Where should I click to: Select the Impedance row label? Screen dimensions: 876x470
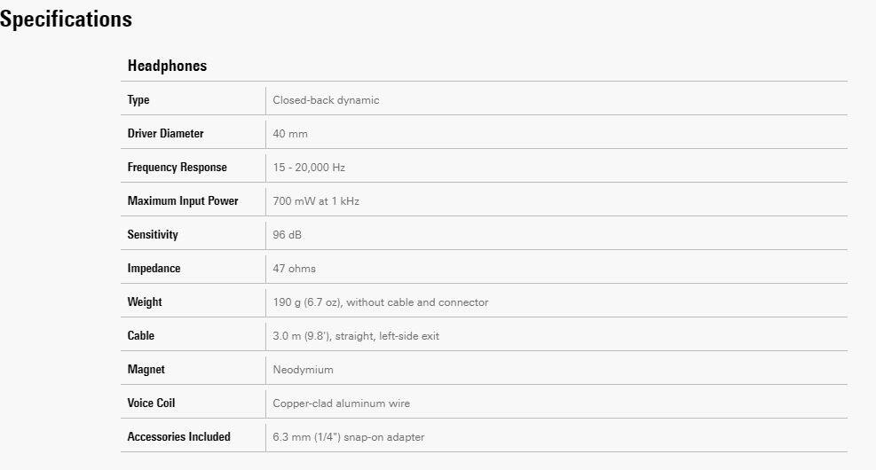point(154,269)
